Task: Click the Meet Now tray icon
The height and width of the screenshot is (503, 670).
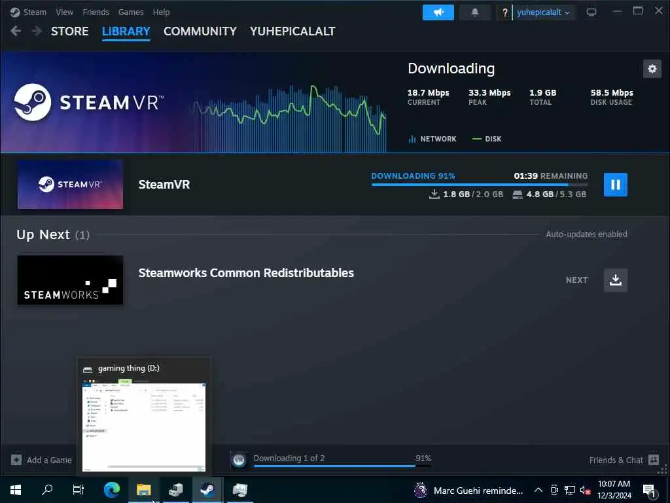Action: (554, 490)
